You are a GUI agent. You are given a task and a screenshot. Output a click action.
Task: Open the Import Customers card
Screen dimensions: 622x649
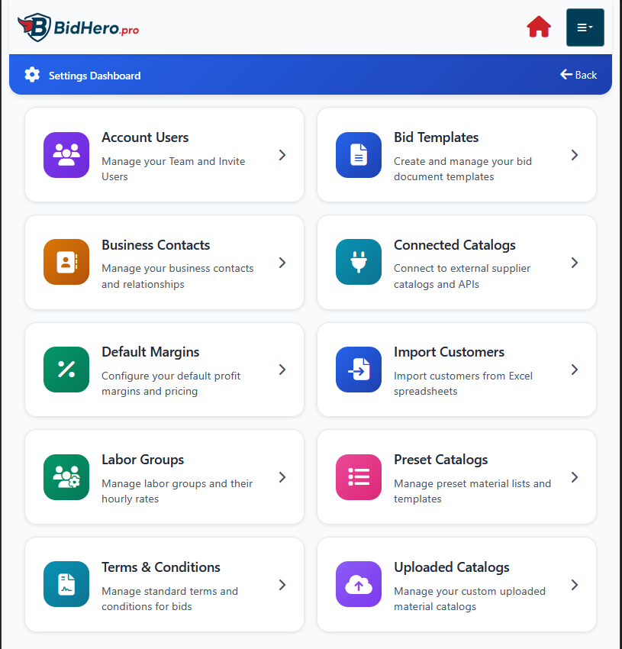coord(456,370)
